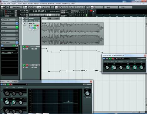Click the Record button in top toolbar
This screenshot has height=114, width=147.
coord(48,7)
